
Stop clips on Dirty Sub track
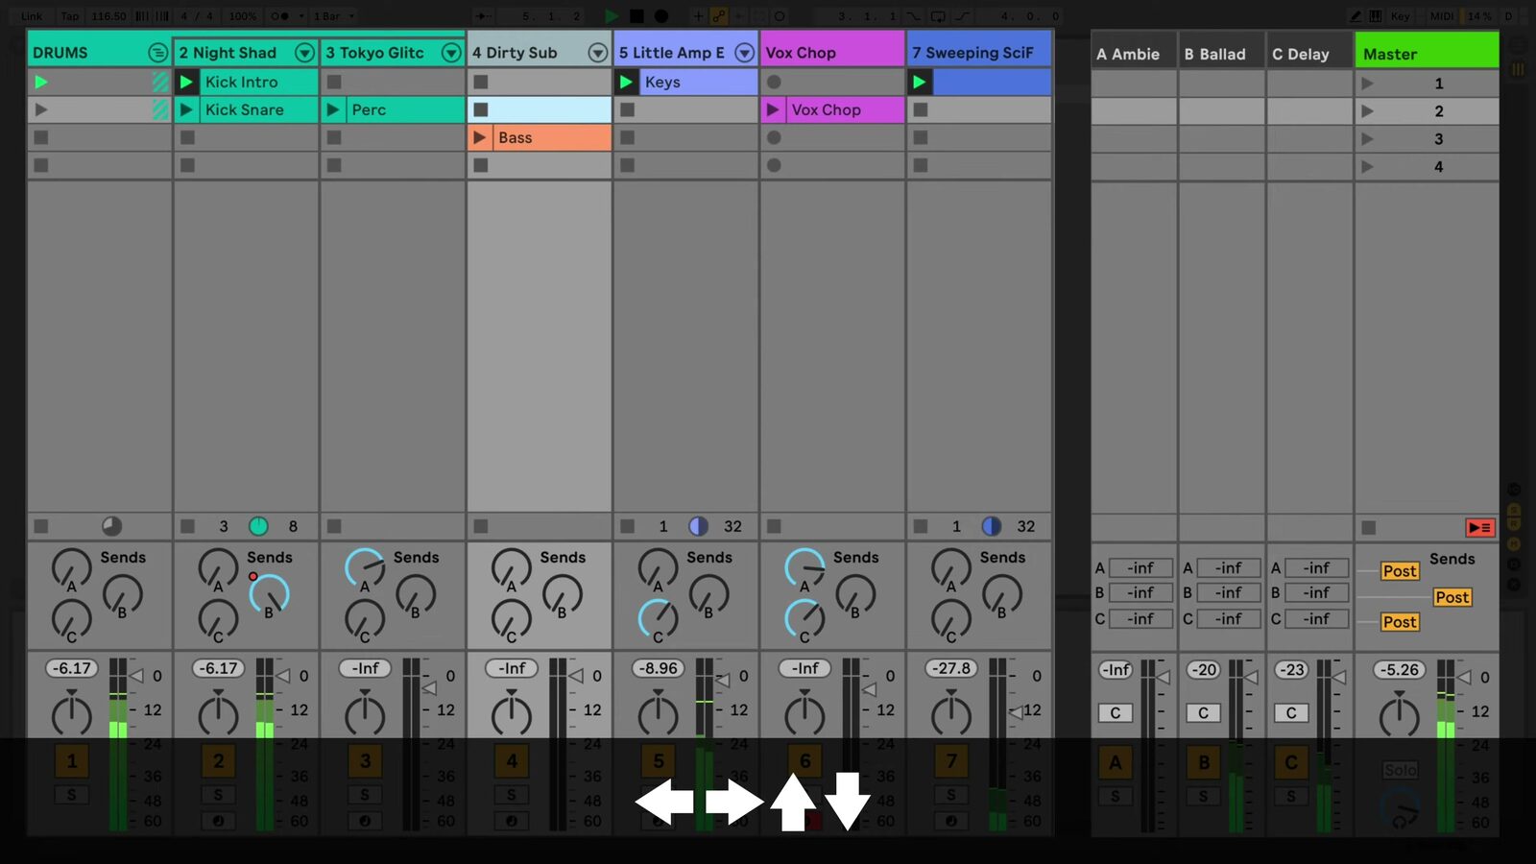pyautogui.click(x=481, y=526)
